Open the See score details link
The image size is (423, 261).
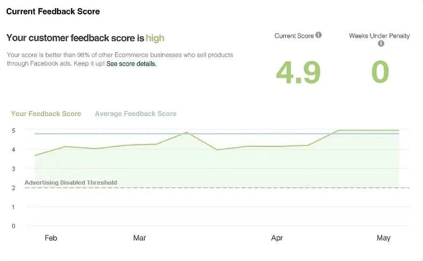(131, 63)
